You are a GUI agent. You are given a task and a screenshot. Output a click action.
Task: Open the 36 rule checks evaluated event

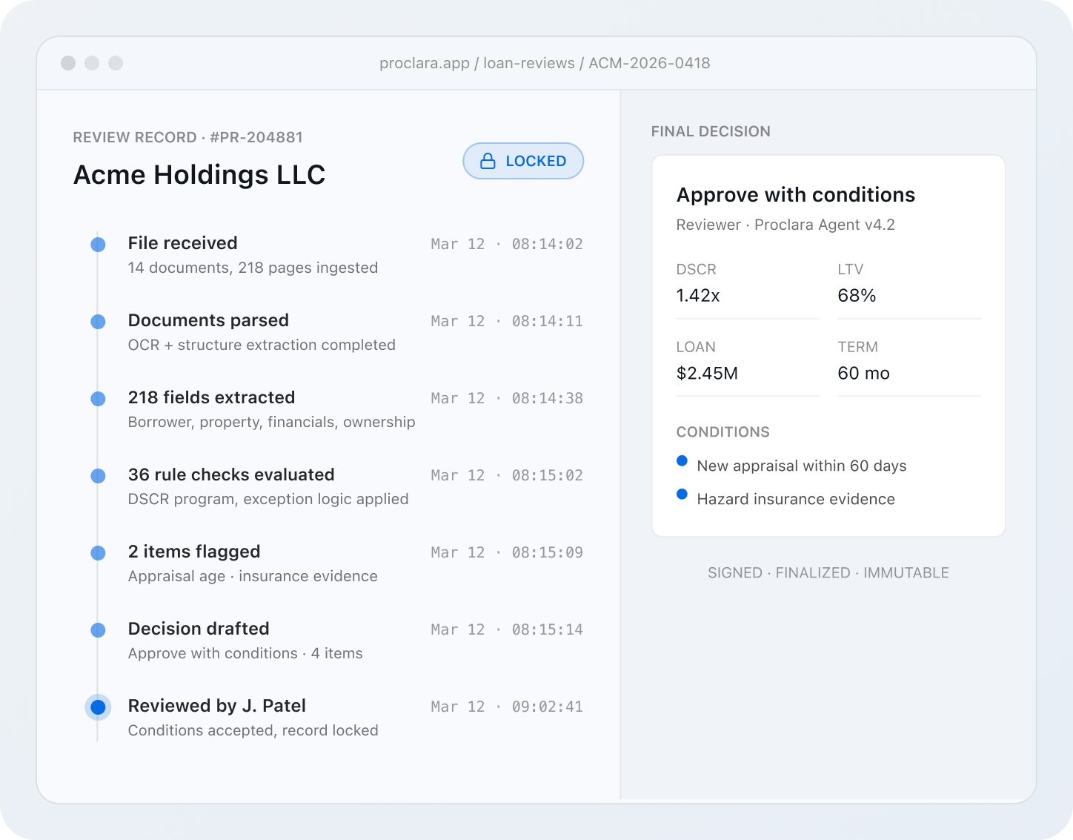[x=231, y=474]
